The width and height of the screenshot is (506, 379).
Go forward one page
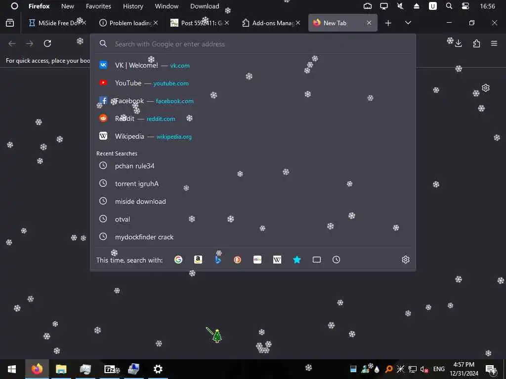coord(30,43)
